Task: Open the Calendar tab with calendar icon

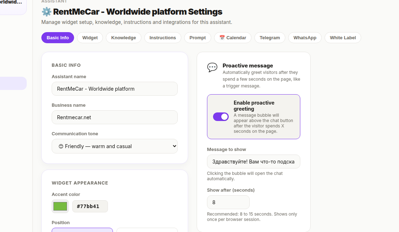Action: (x=233, y=38)
